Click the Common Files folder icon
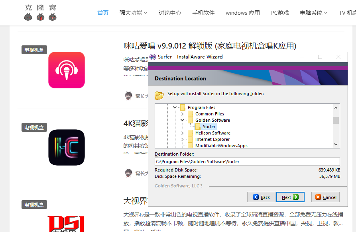The image size is (356, 232). point(191,114)
